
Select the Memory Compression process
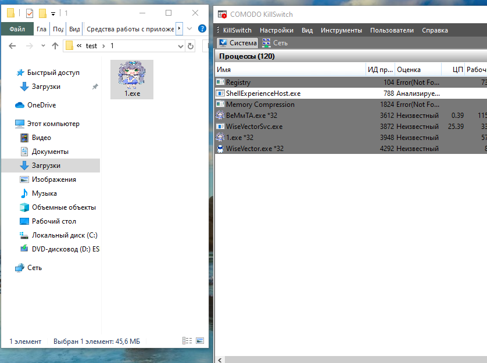click(351, 105)
